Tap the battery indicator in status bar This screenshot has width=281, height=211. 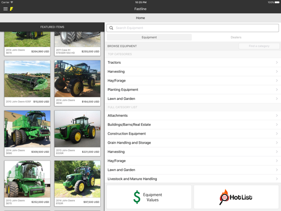click(x=277, y=3)
